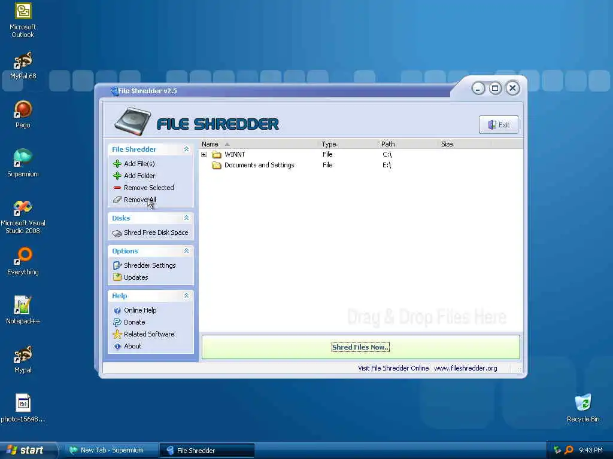Screen dimensions: 613x459
Task: Click Donate label in Help section
Action: 134,322
